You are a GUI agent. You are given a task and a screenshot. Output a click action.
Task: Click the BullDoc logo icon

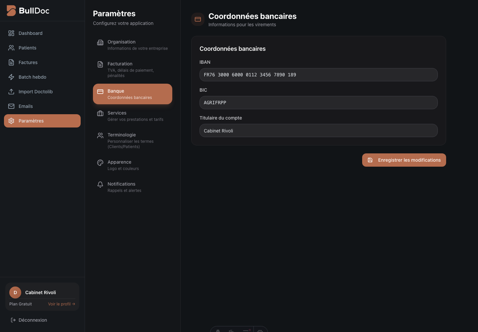coord(11,11)
